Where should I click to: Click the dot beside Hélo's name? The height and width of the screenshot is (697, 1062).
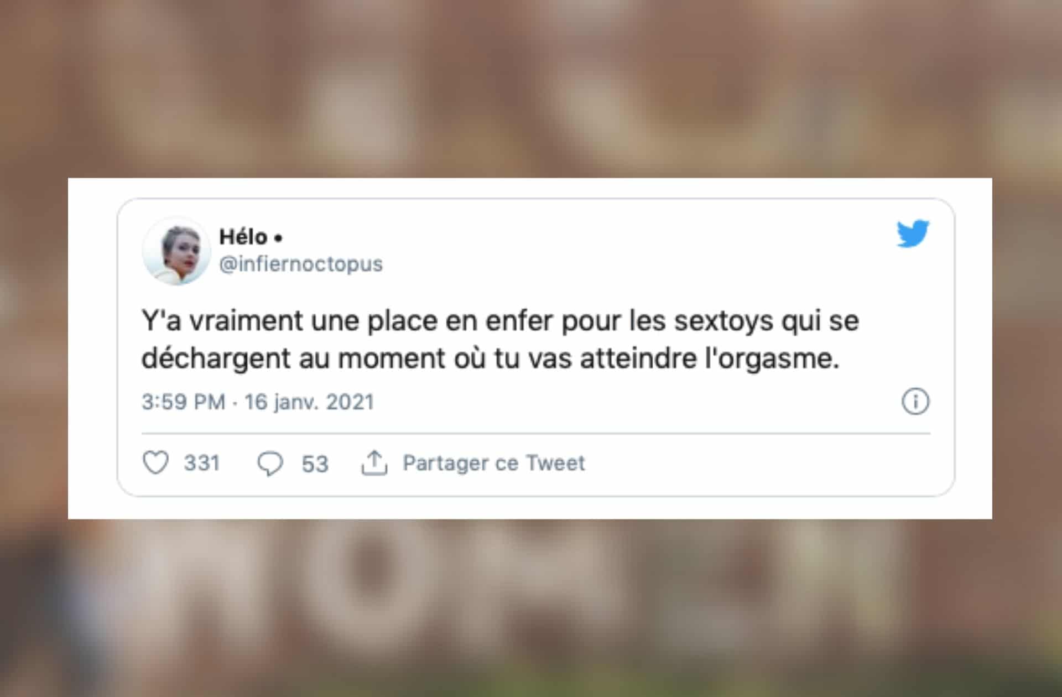tap(278, 238)
